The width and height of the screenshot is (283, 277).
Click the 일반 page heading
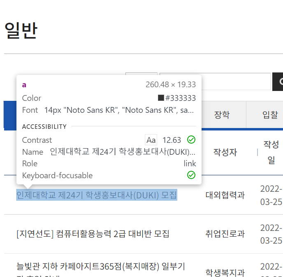click(x=21, y=30)
